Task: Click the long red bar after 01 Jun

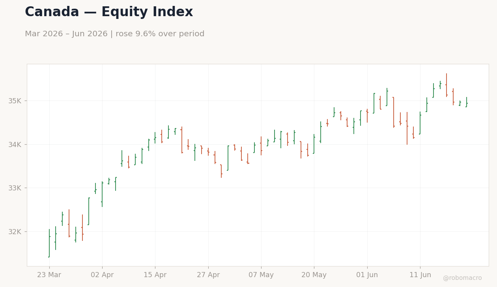Action: [x=394, y=112]
